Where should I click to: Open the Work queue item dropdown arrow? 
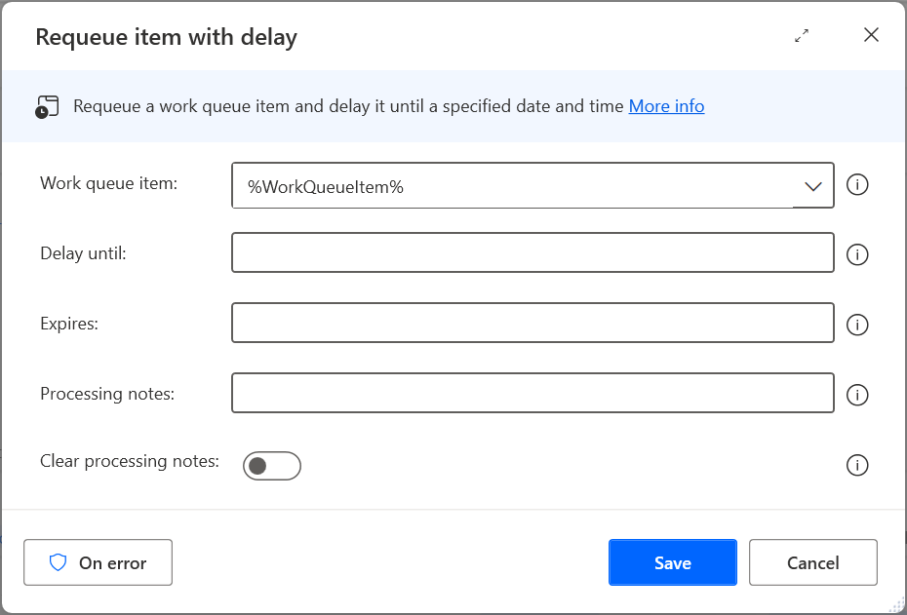click(813, 186)
